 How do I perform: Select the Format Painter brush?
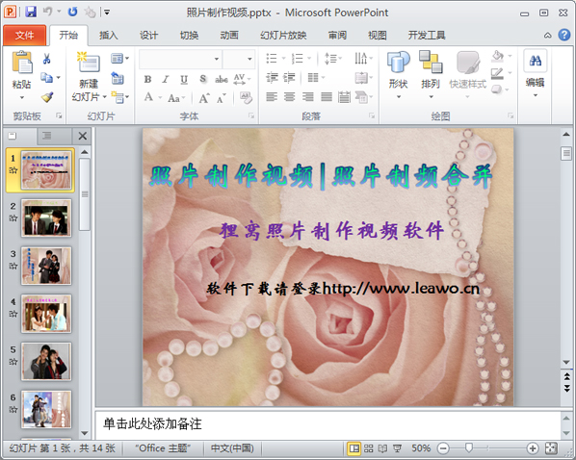click(47, 97)
